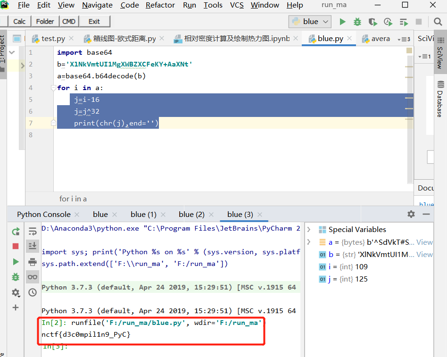The width and height of the screenshot is (447, 357).
Task: Click View link for variable a
Action: [x=424, y=242]
